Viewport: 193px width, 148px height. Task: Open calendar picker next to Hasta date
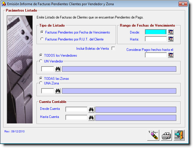pos(171,39)
